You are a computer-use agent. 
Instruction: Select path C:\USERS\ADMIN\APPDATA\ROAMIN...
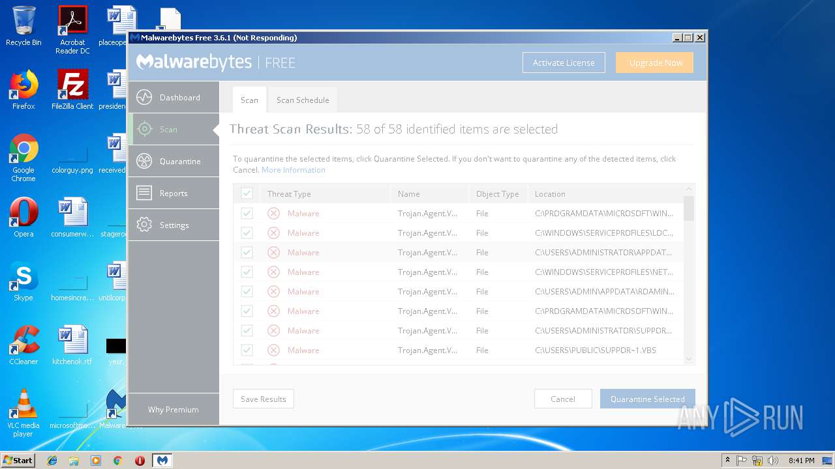[x=605, y=292]
